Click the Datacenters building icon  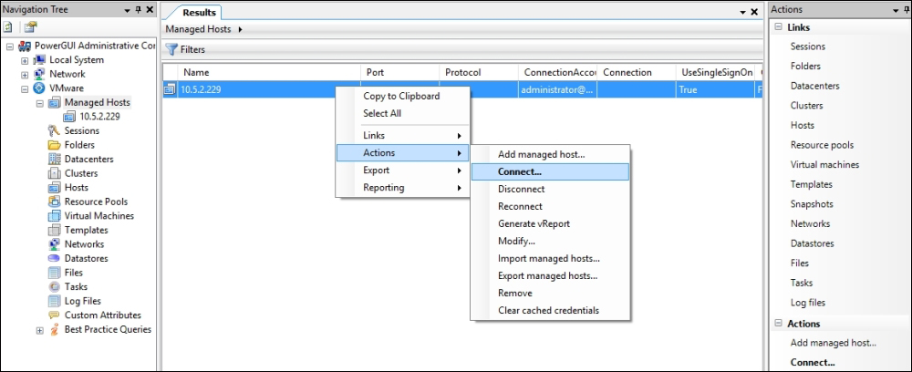[x=55, y=159]
